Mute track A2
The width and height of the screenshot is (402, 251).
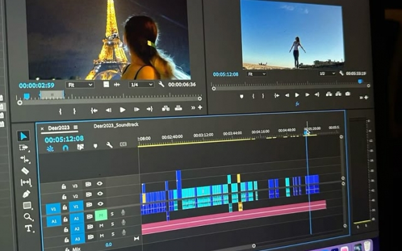102,225
